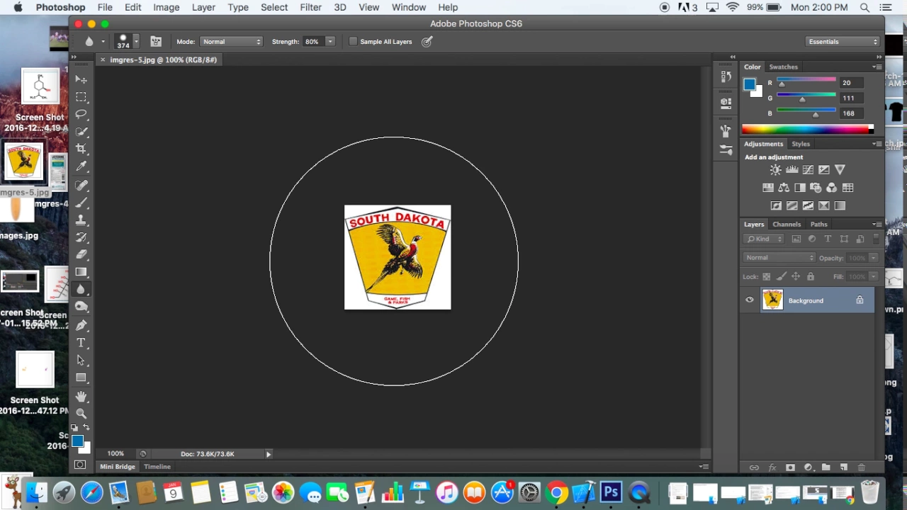Enable Sample All Layers checkbox
The height and width of the screenshot is (510, 907).
tap(353, 42)
